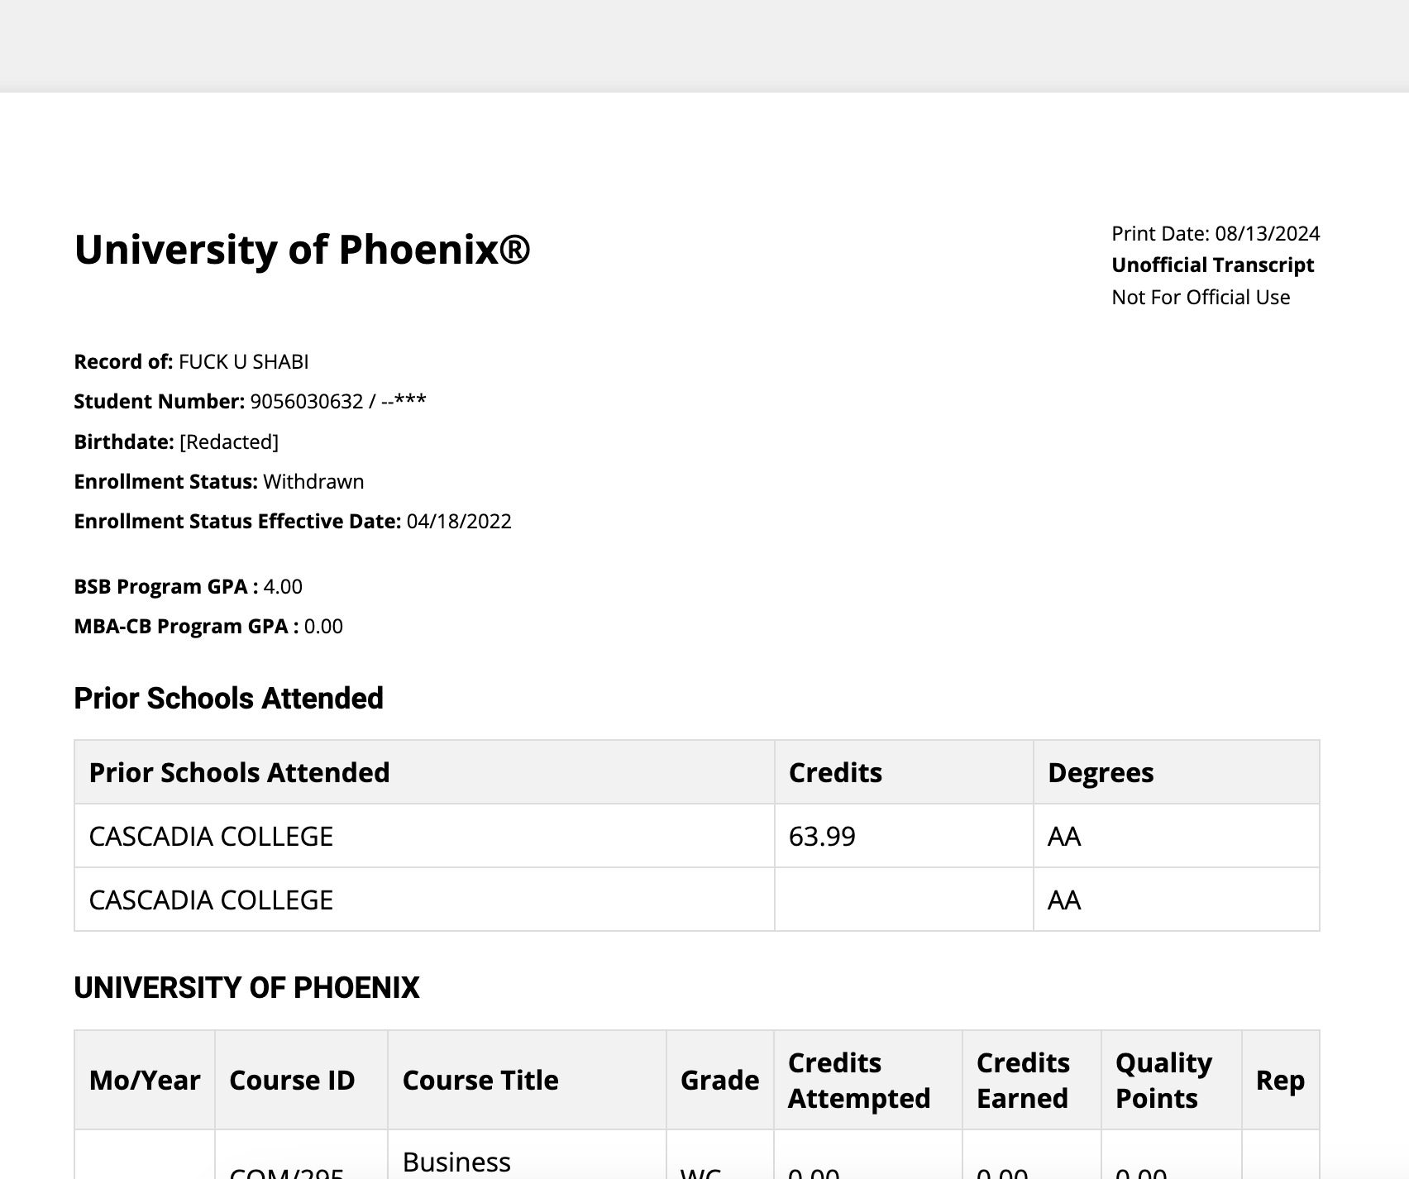Viewport: 1409px width, 1179px height.
Task: Click the first CASCADIA COLLEGE row
Action: click(x=211, y=837)
